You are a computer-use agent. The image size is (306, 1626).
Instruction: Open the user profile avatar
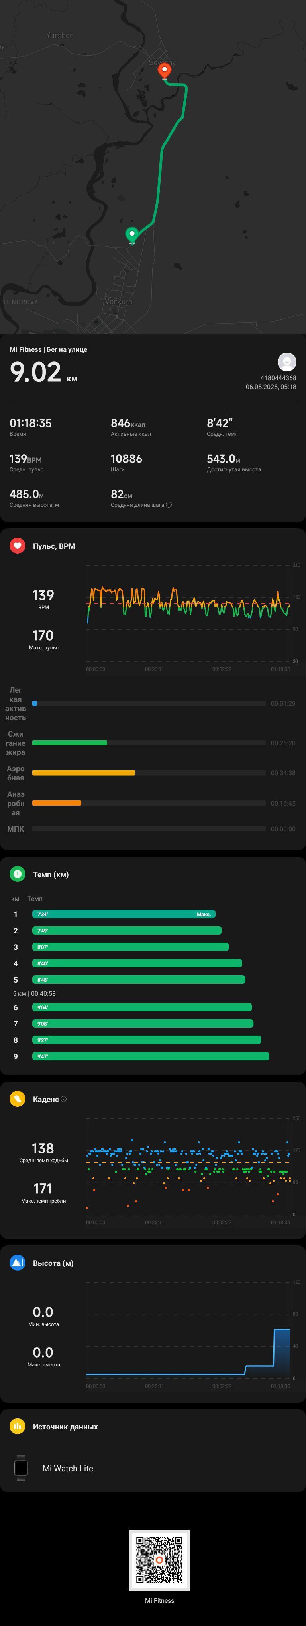click(287, 362)
